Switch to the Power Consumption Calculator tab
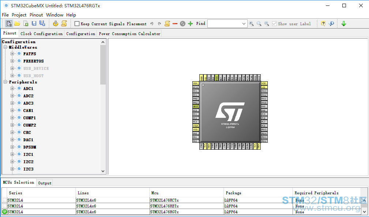The height and width of the screenshot is (217, 369). tap(129, 34)
